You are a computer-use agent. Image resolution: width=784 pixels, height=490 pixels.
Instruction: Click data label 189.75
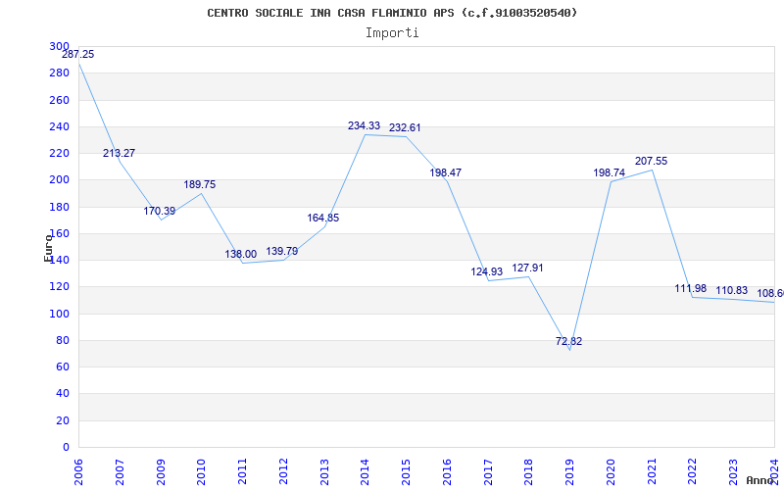[200, 184]
